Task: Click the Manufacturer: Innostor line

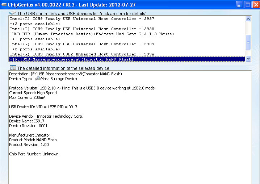Action: pos(30,135)
